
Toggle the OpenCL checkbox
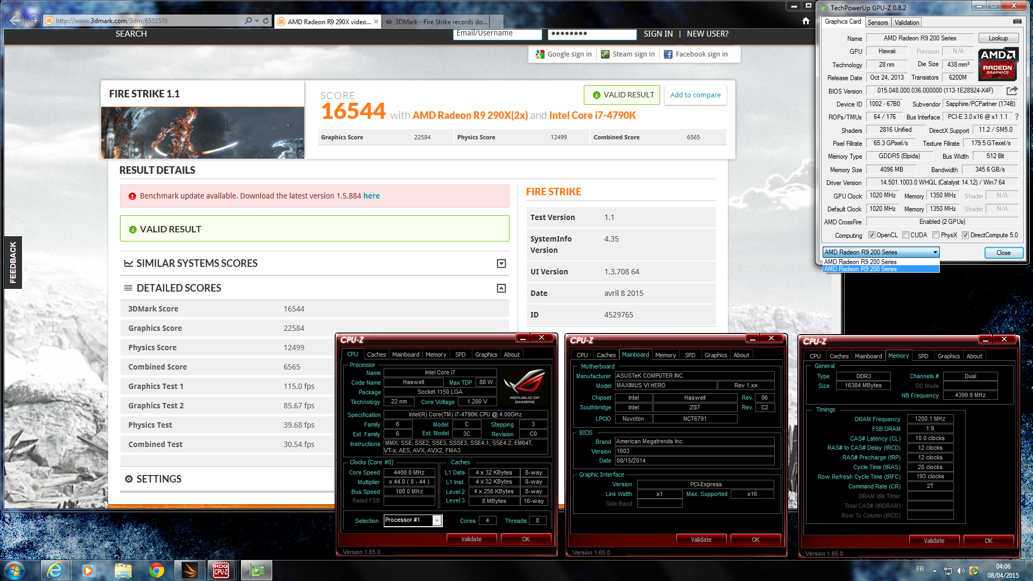872,235
